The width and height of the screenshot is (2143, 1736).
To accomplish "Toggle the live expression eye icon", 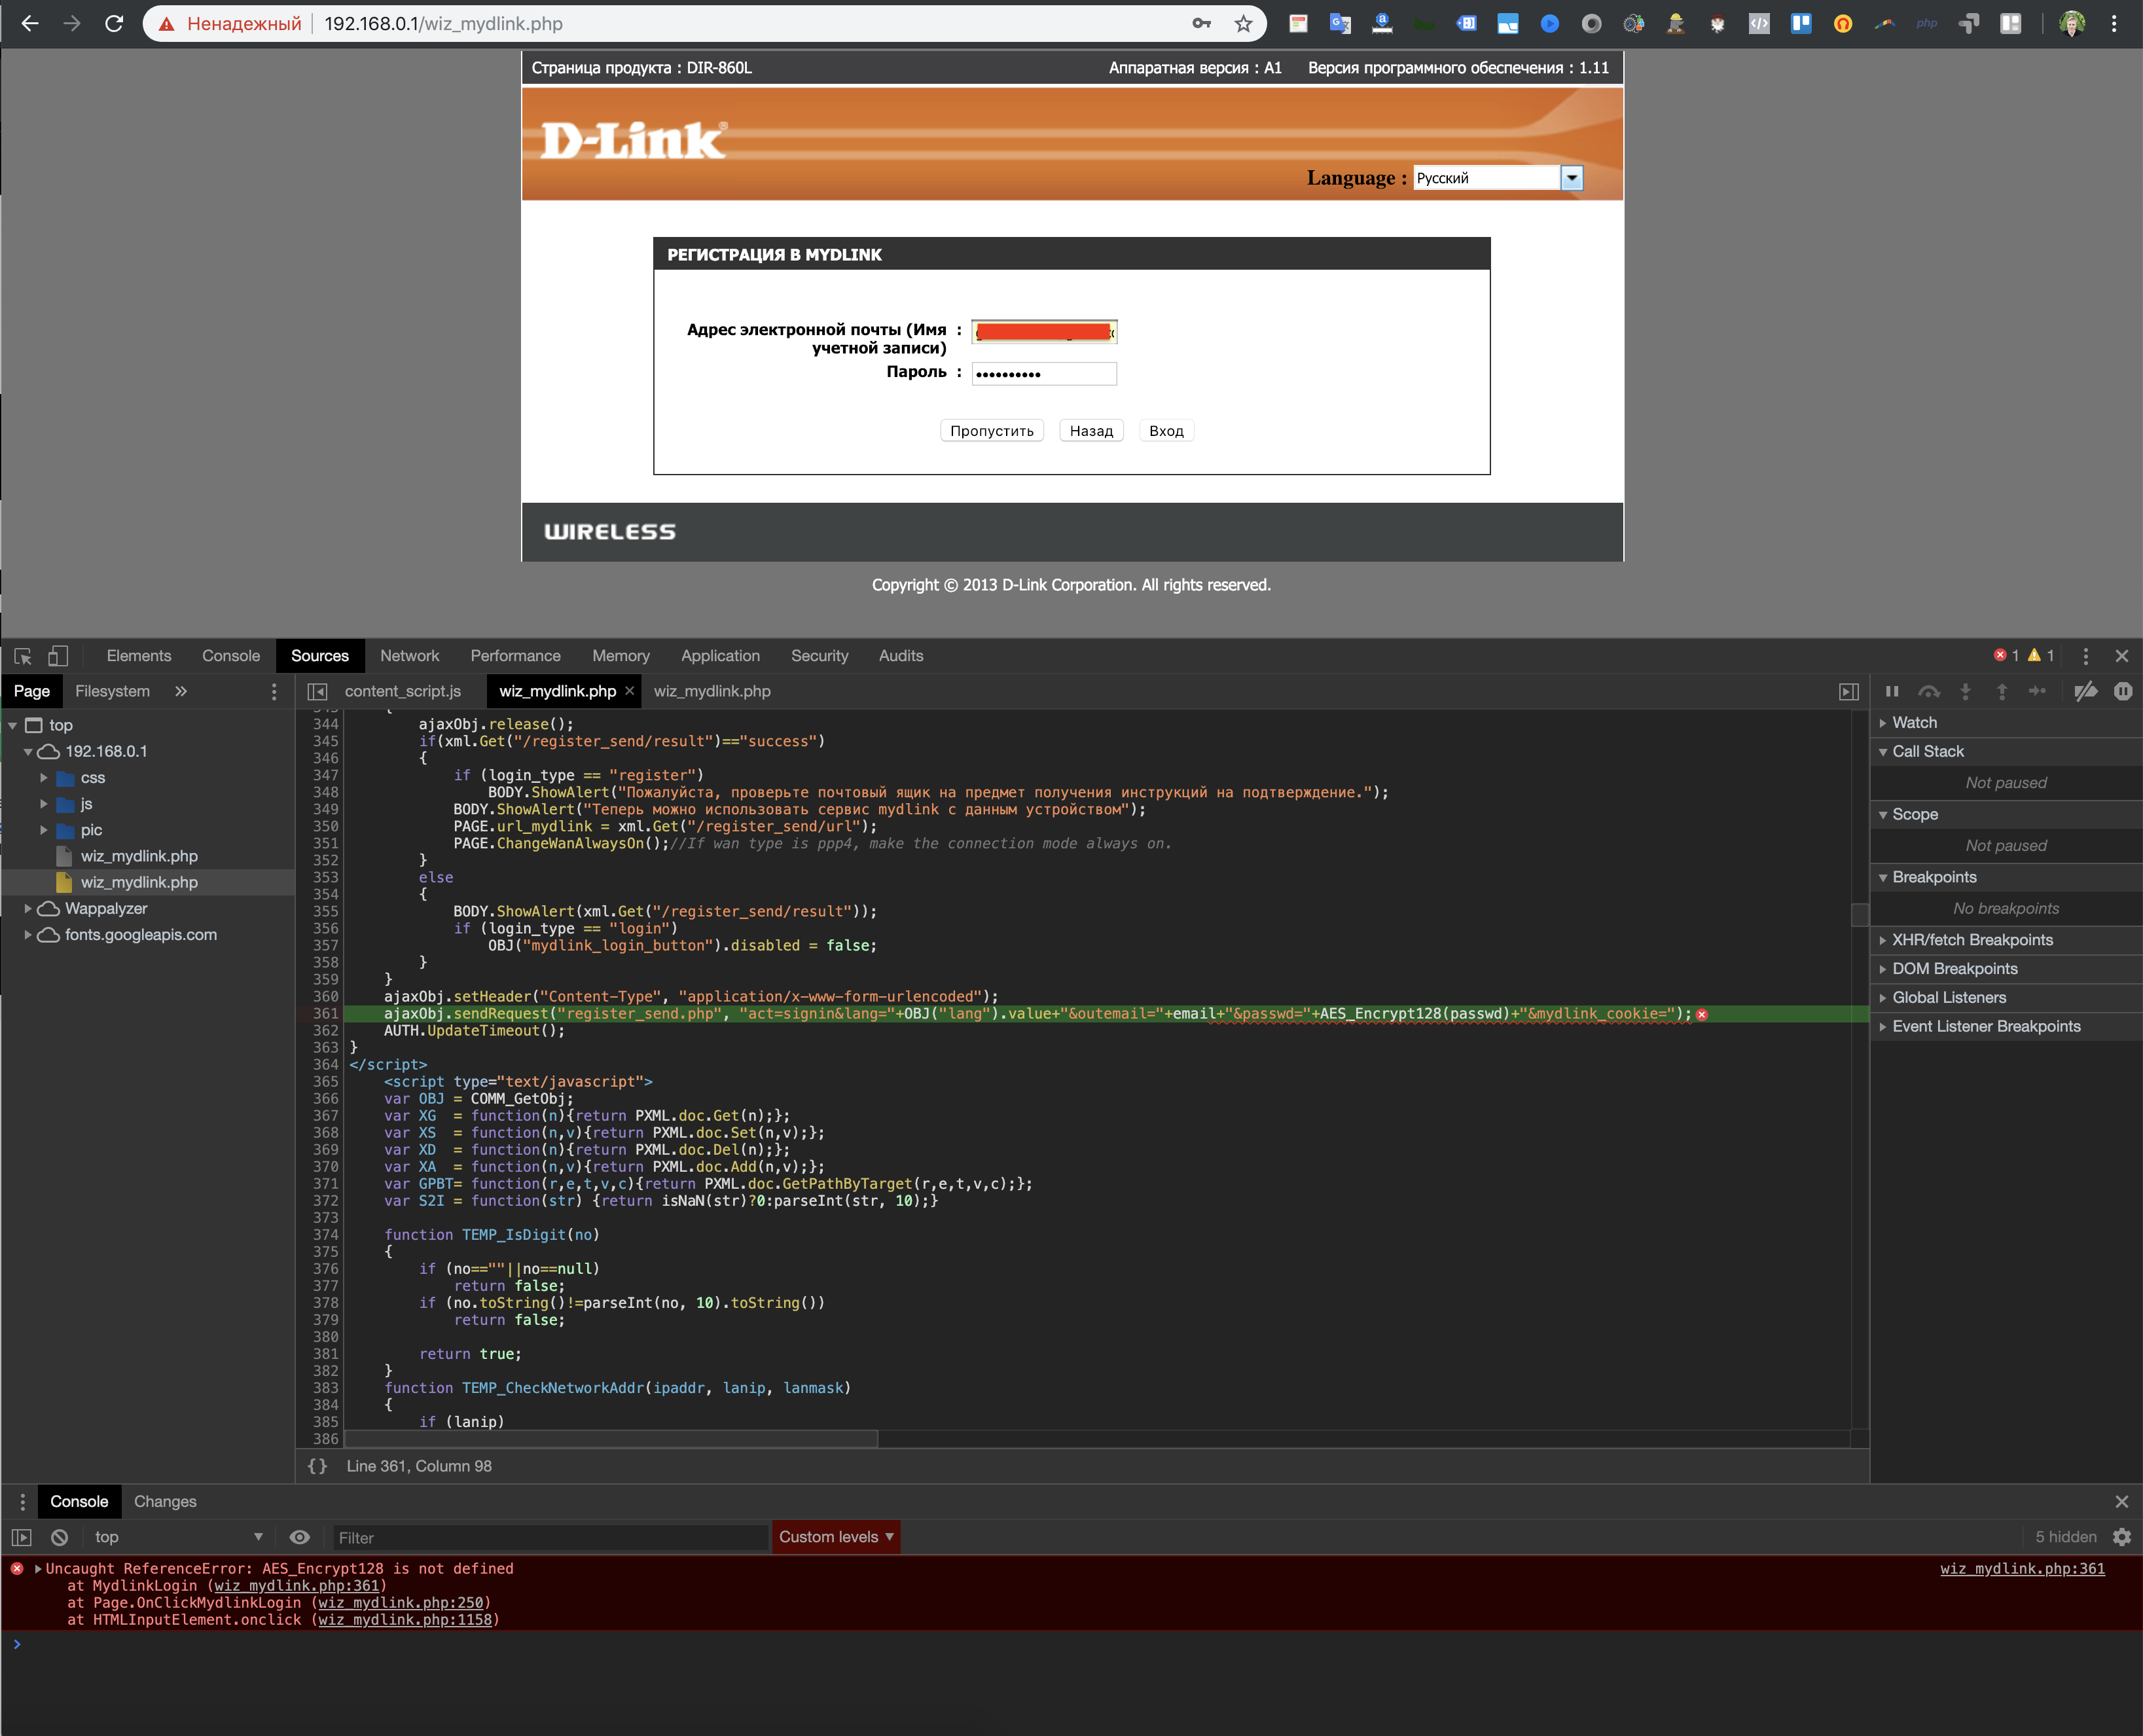I will 299,1537.
